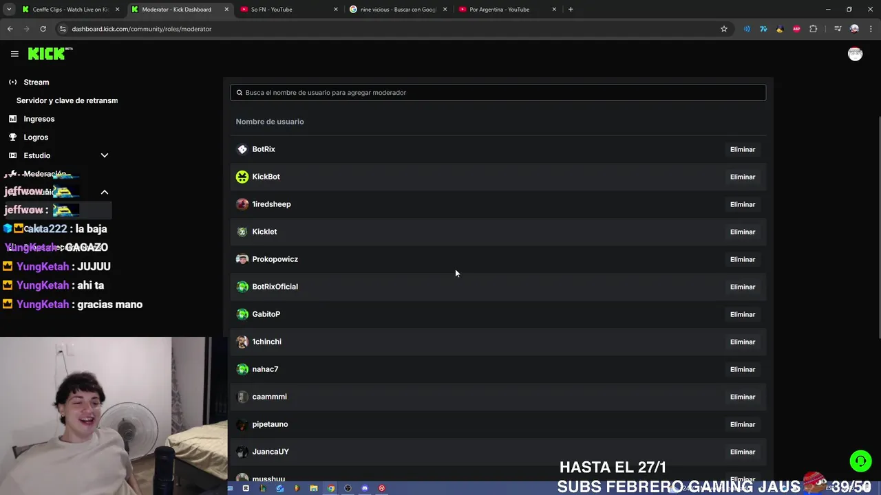Remove JuancaUY as moderator
Screen dimensions: 881x495
(x=743, y=452)
